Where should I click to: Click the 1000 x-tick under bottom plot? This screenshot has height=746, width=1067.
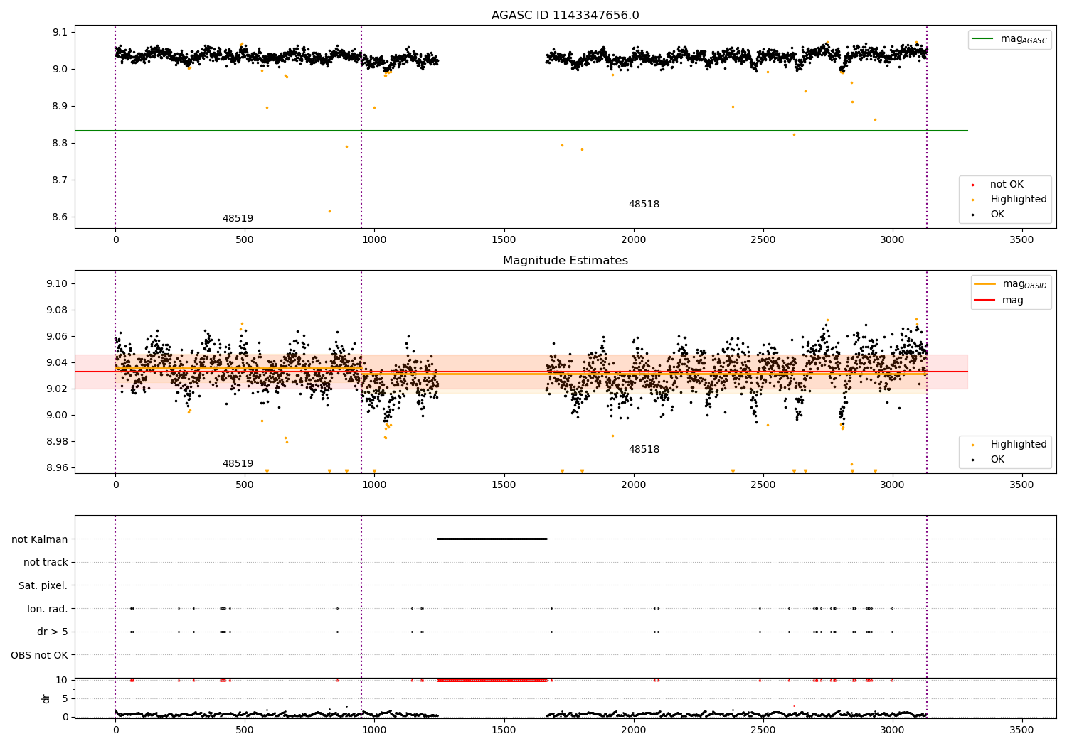point(374,730)
